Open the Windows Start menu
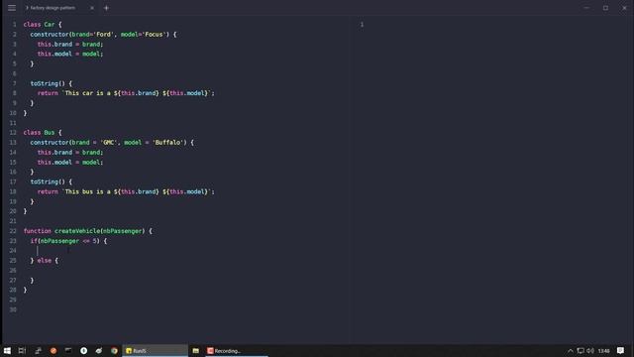The width and height of the screenshot is (634, 357). [x=7, y=350]
